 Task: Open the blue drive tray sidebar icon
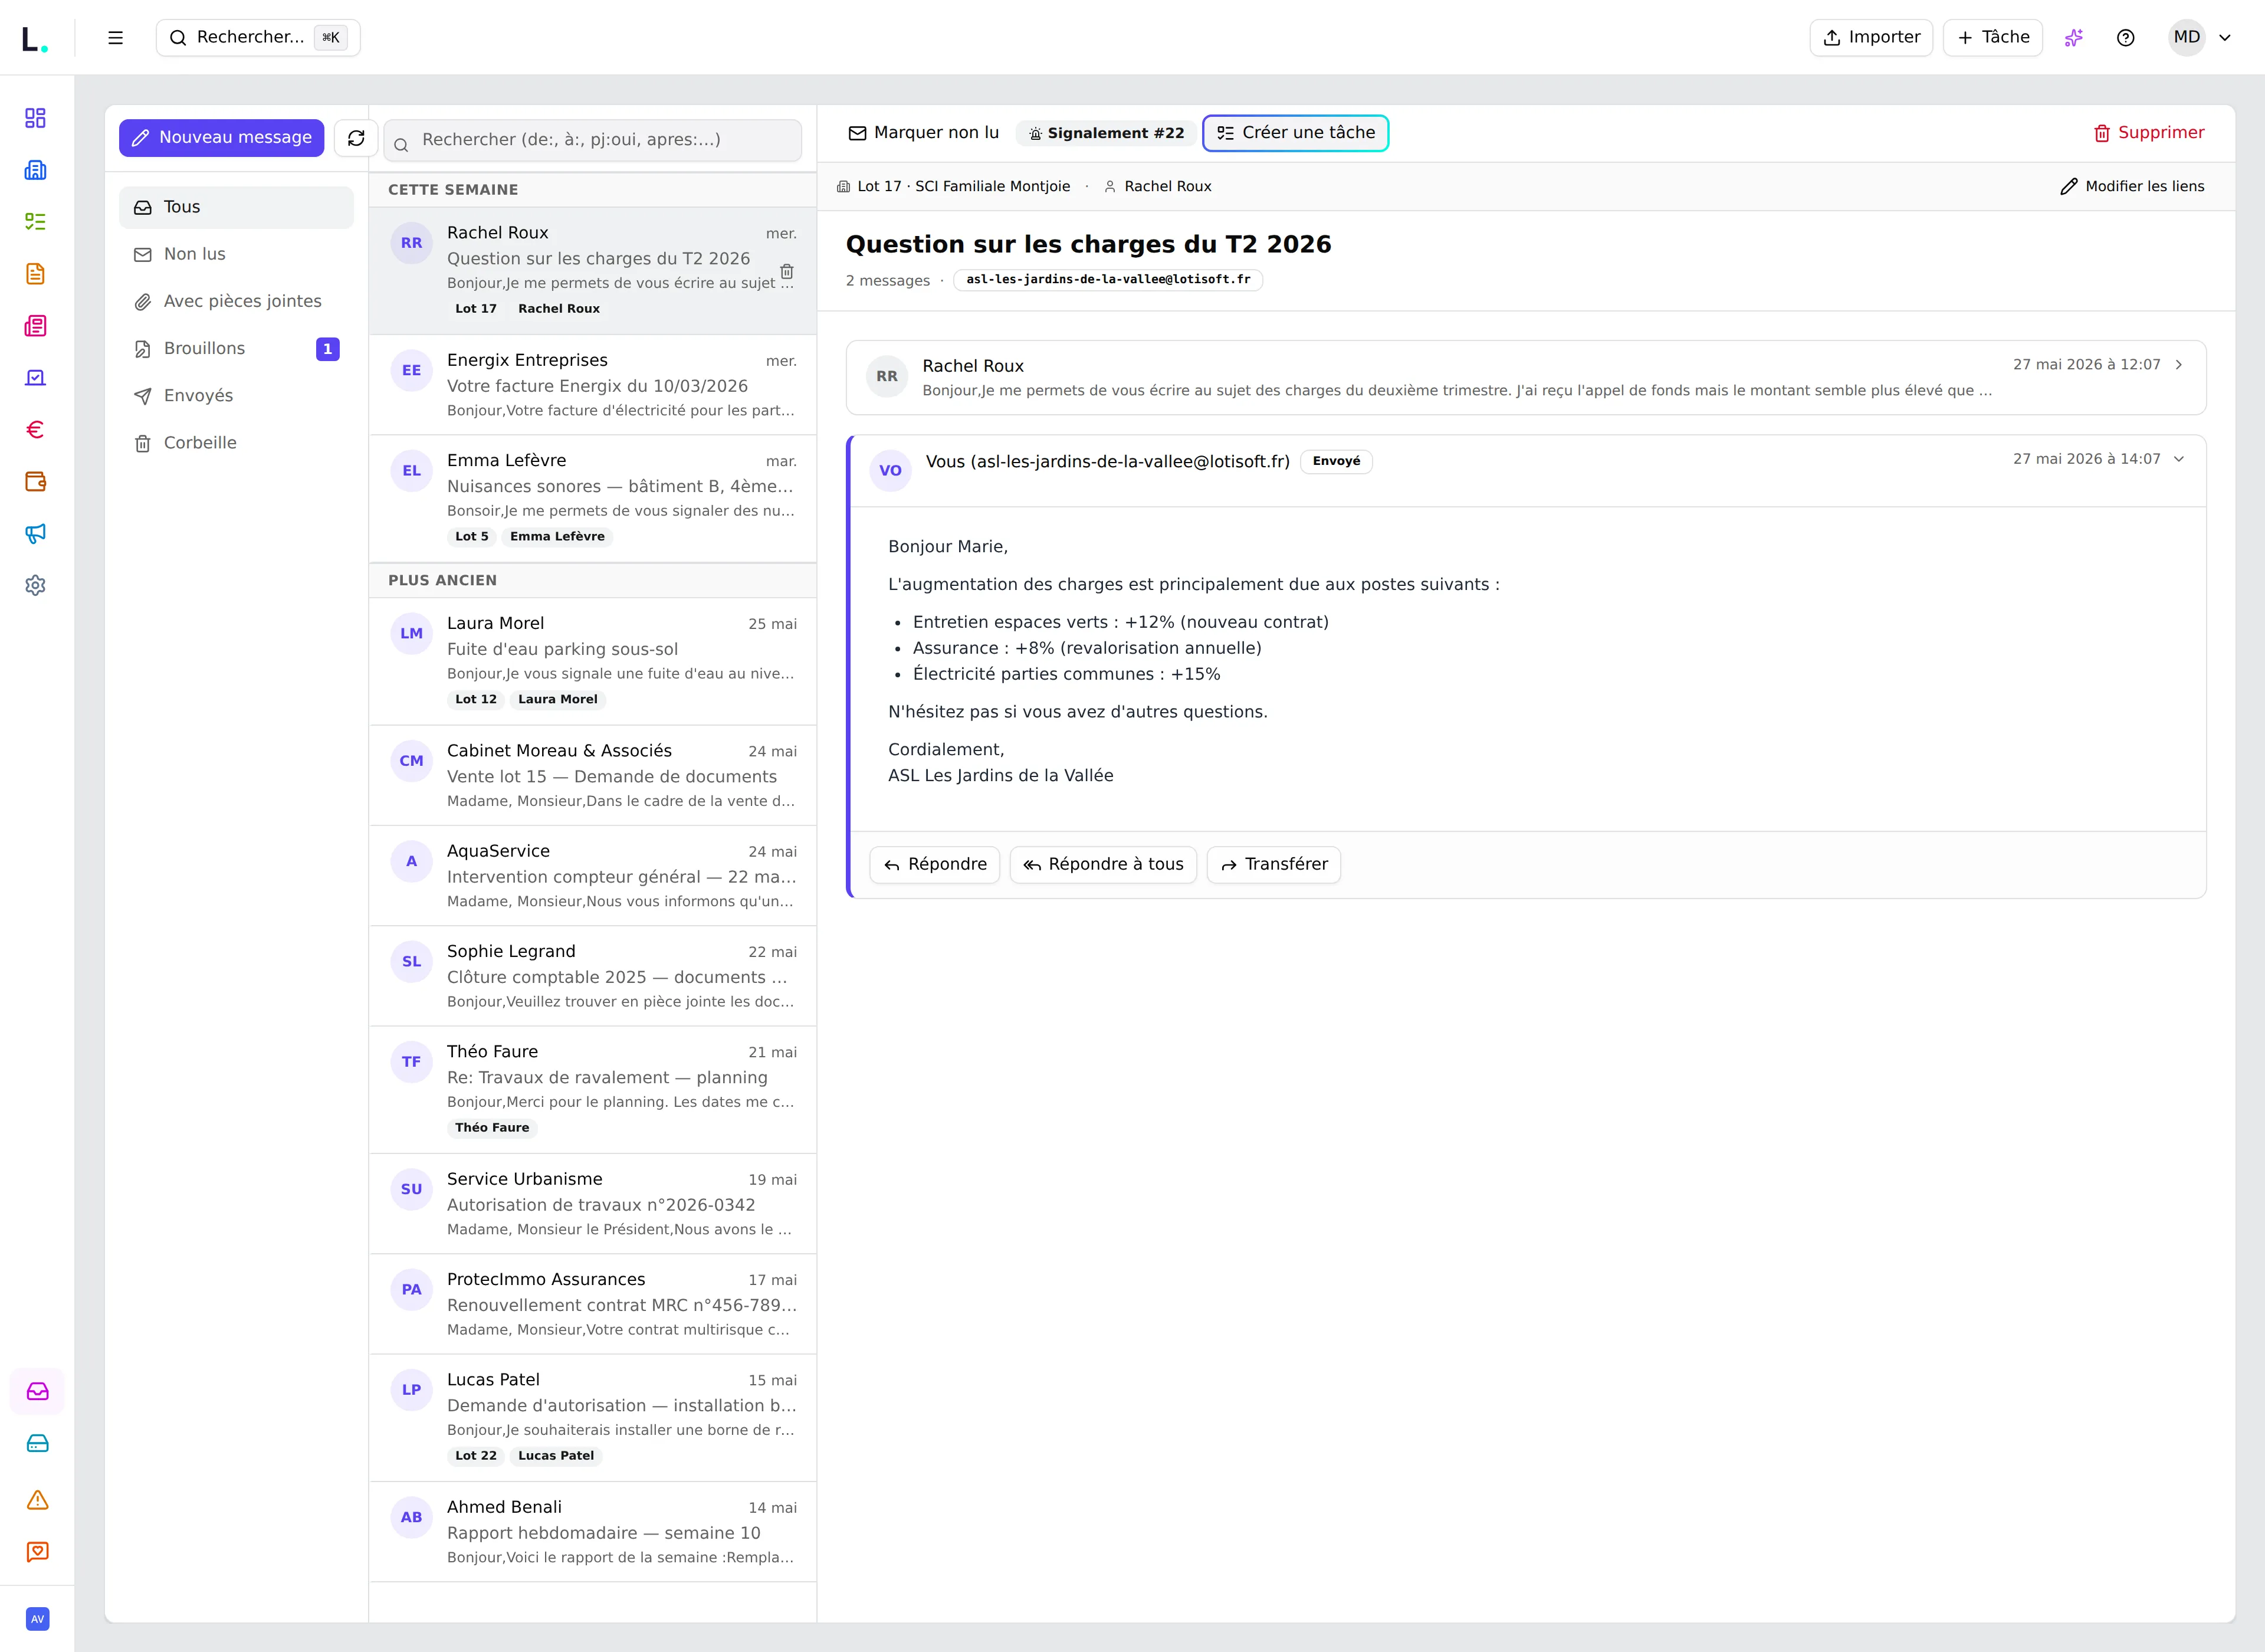coord(37,1443)
